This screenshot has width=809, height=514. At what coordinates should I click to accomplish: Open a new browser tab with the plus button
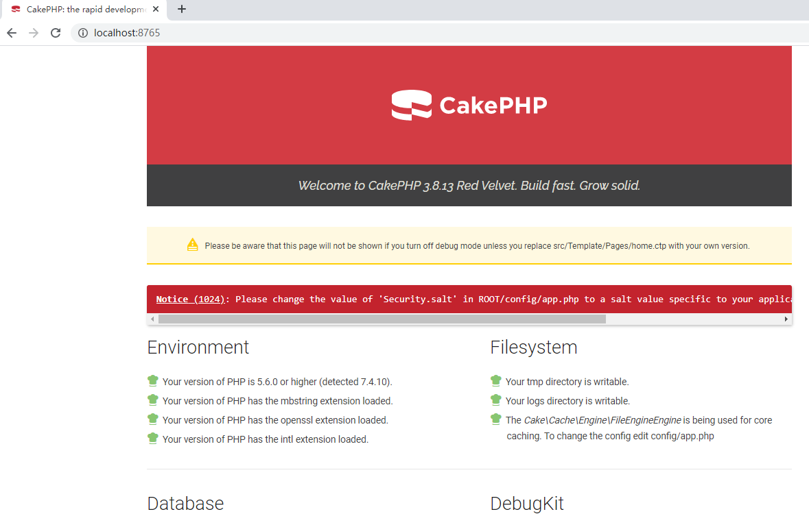[180, 9]
